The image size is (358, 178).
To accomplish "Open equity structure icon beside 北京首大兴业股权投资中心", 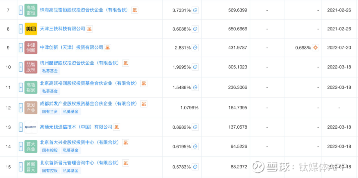I will coord(126,143).
